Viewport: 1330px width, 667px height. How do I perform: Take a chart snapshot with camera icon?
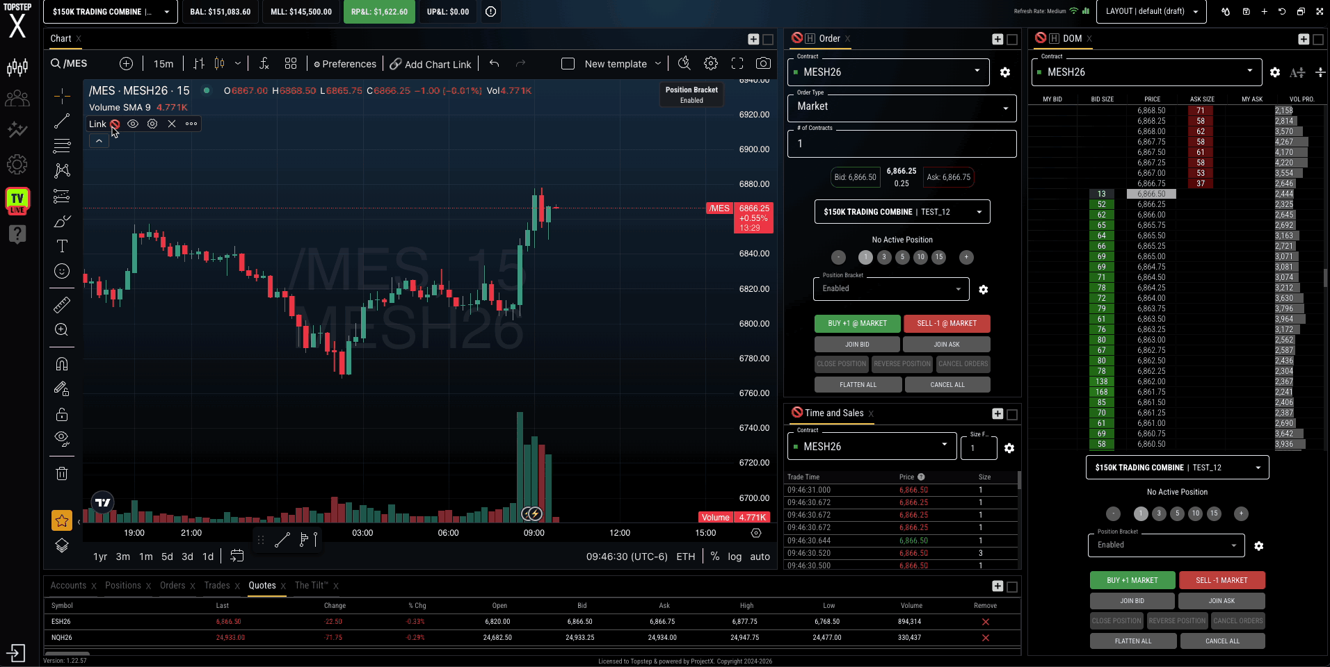[x=763, y=63]
